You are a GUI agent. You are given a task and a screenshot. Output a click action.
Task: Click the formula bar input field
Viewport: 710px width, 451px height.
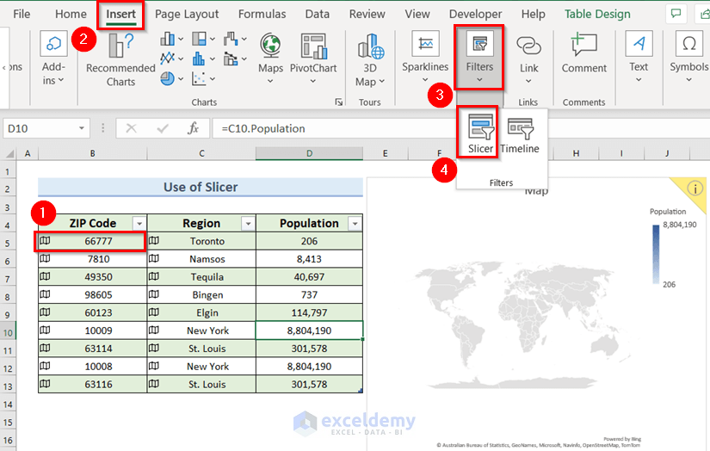(335, 128)
